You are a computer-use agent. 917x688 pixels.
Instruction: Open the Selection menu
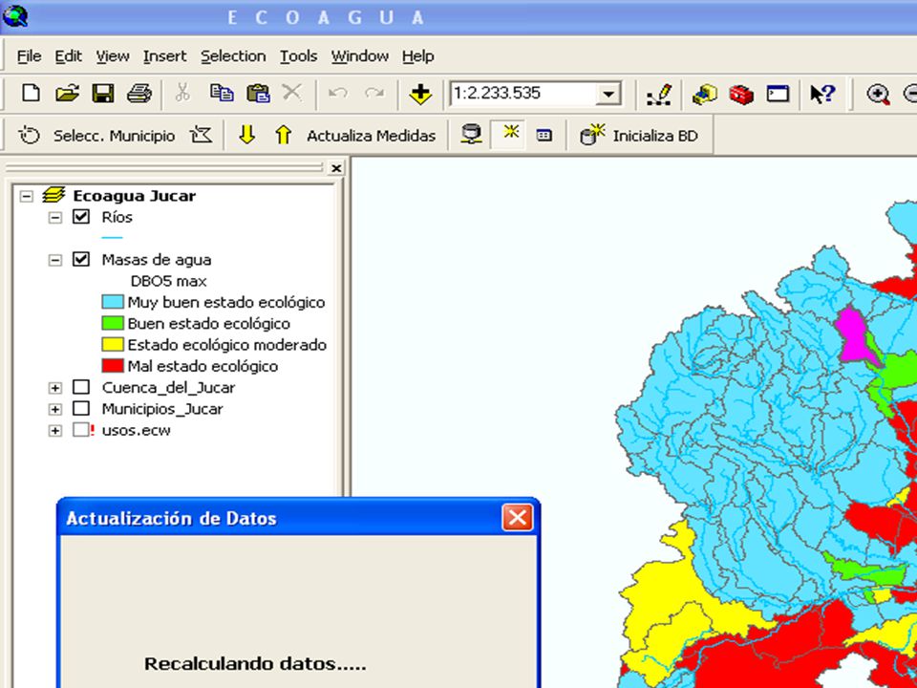click(233, 56)
